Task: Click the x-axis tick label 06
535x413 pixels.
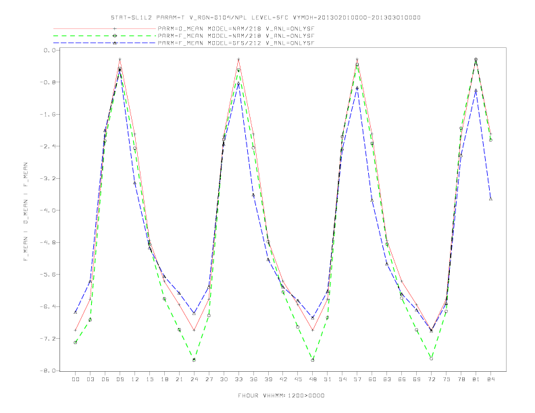Action: pos(105,379)
